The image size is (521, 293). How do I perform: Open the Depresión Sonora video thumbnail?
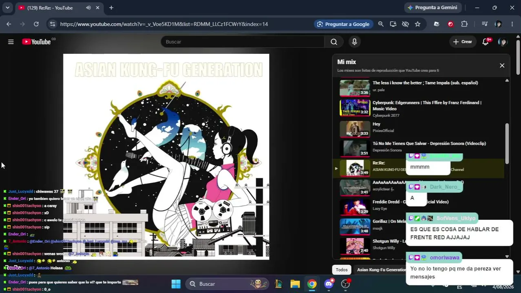click(x=355, y=148)
